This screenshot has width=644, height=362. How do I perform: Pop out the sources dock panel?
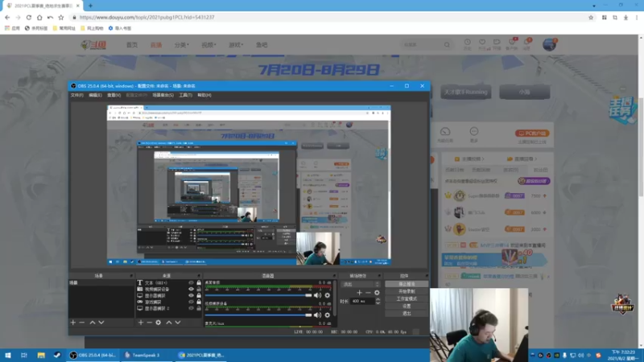(199, 276)
